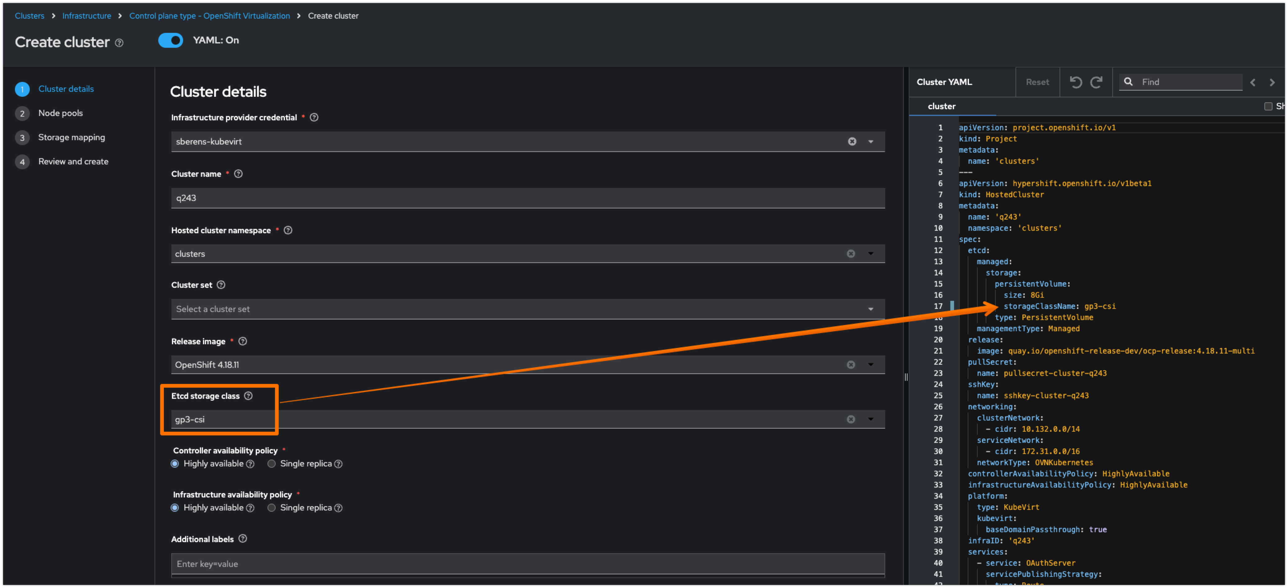
Task: Expand the Cluster set dropdown
Action: pos(871,309)
